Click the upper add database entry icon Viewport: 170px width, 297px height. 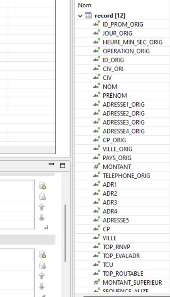(42, 185)
